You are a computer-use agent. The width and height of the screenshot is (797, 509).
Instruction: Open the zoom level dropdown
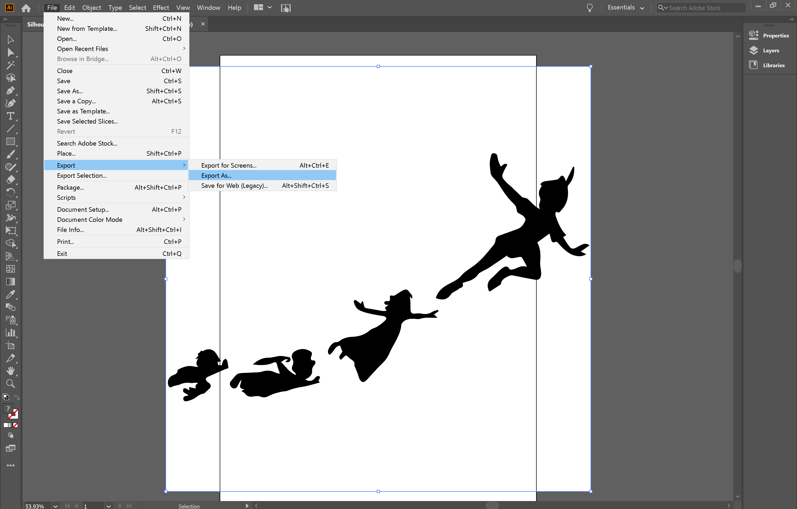tap(55, 506)
